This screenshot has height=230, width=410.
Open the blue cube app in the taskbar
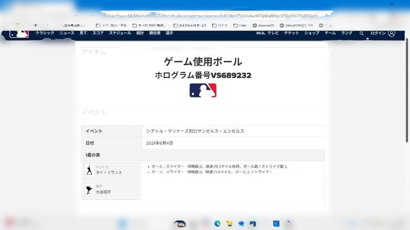coord(241,224)
